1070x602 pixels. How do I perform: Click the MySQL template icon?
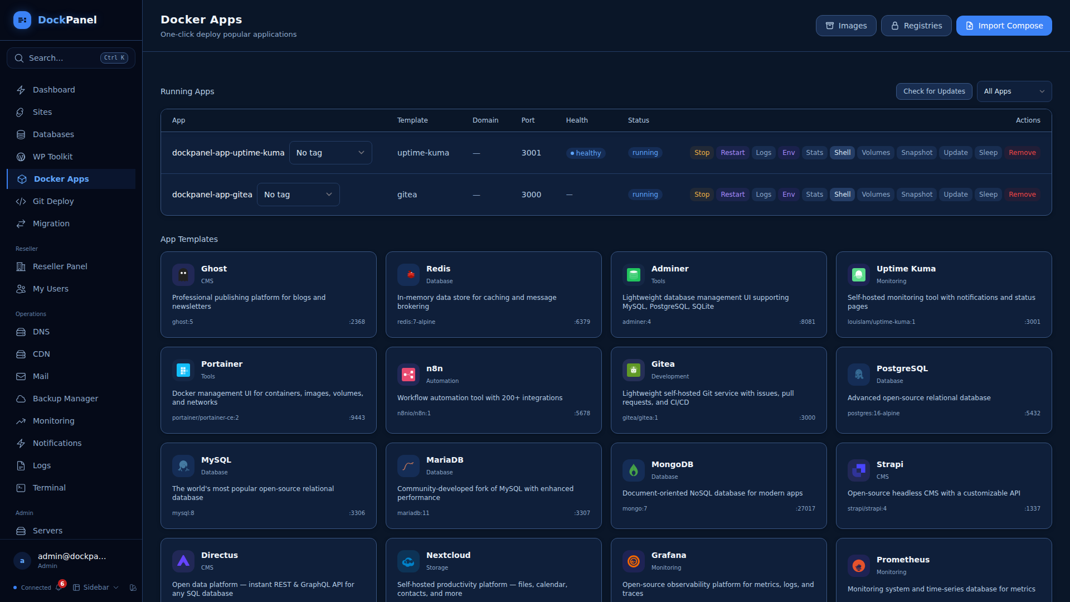point(183,466)
